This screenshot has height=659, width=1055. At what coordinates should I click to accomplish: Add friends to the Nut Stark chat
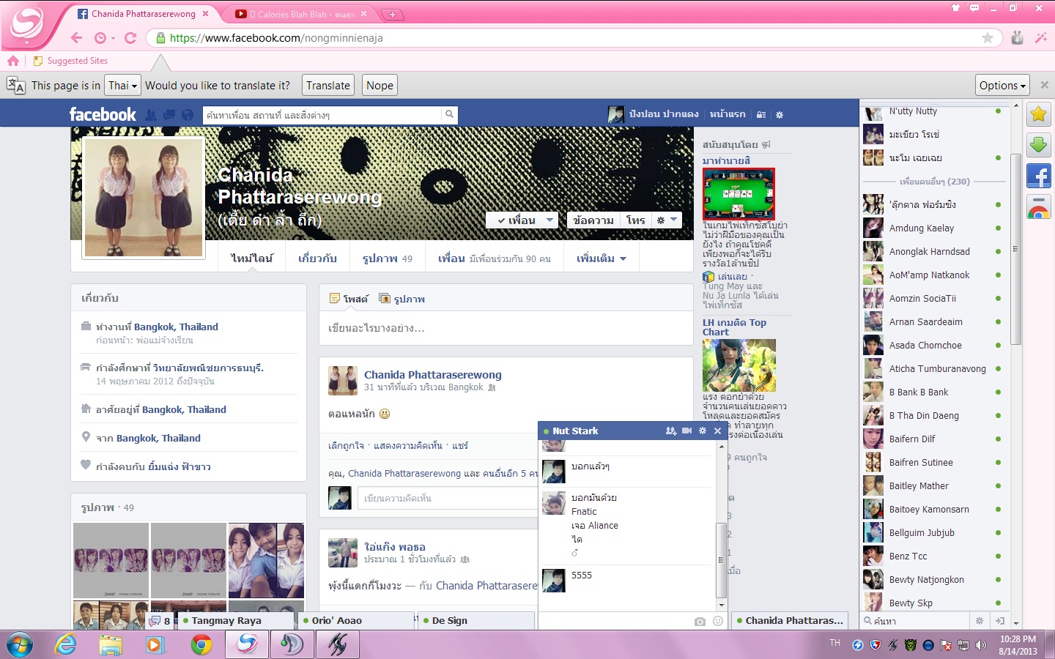point(671,431)
